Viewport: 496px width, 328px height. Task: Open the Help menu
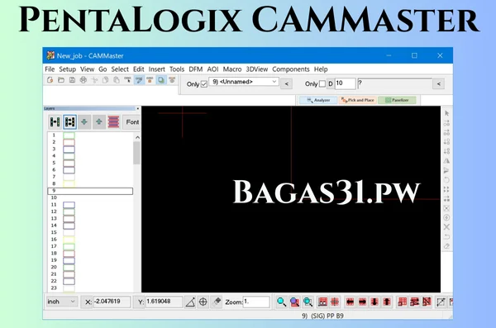pyautogui.click(x=321, y=69)
